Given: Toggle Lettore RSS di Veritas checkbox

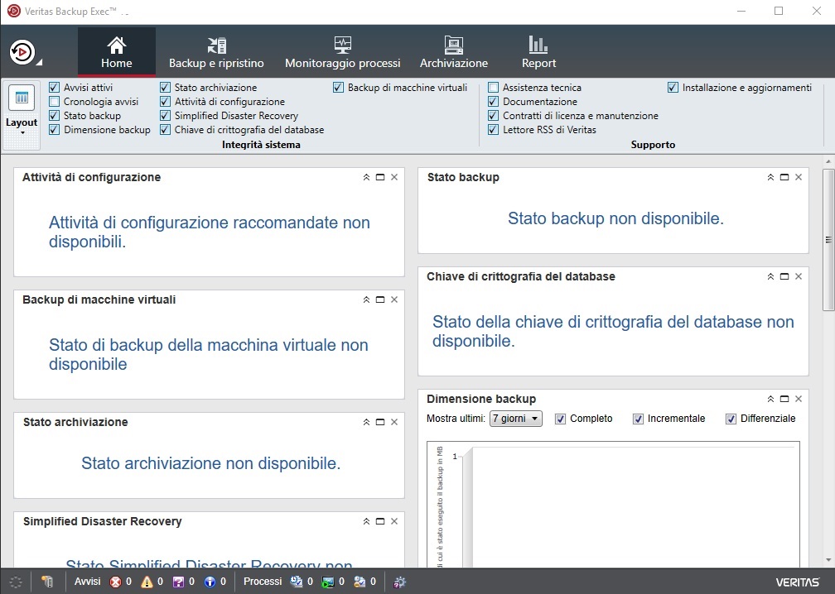Looking at the screenshot, I should point(494,129).
